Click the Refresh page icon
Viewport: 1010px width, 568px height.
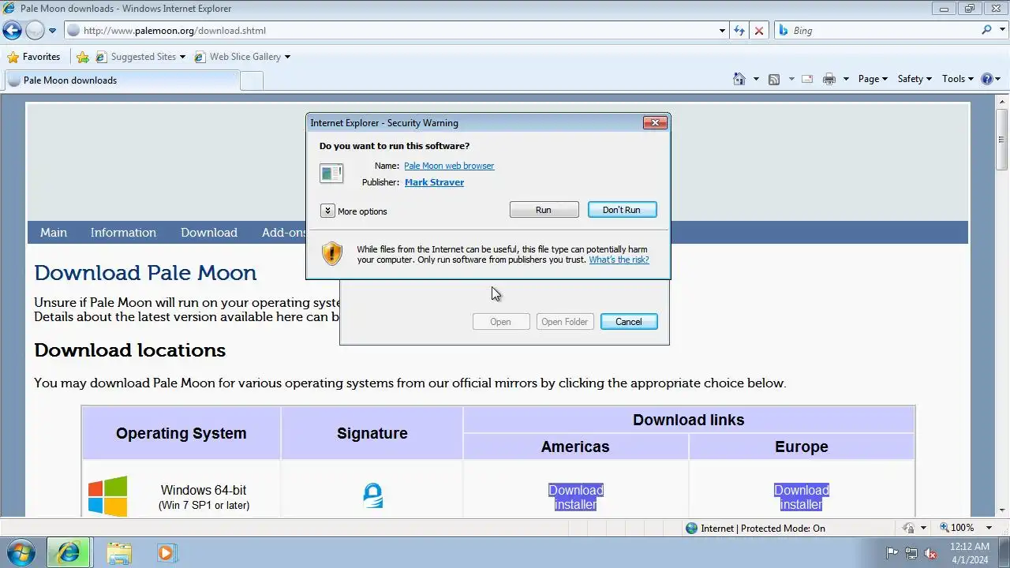(x=739, y=31)
